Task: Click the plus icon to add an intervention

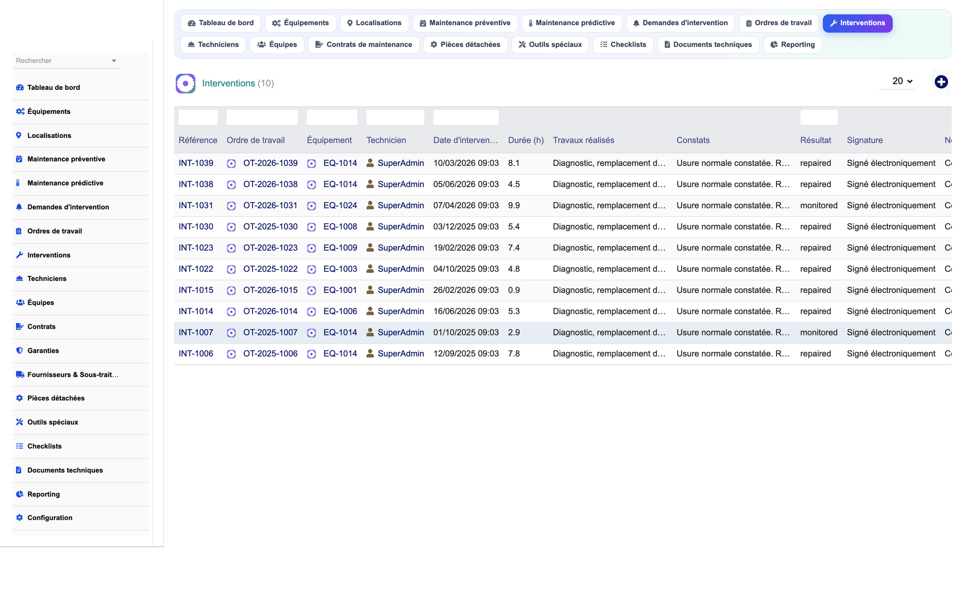Action: (x=941, y=82)
